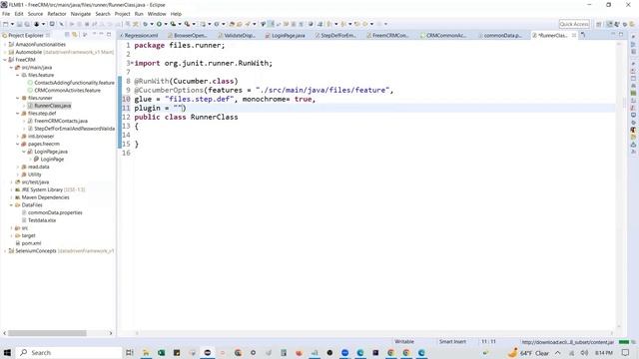
Task: Collapse the files.feature package
Action: click(x=18, y=76)
